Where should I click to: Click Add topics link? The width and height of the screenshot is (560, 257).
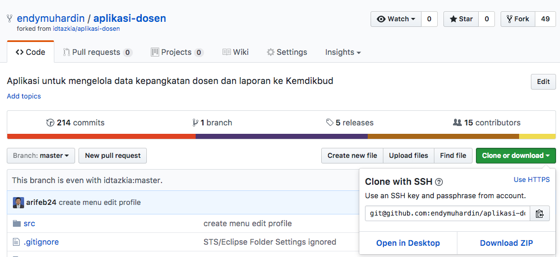24,96
